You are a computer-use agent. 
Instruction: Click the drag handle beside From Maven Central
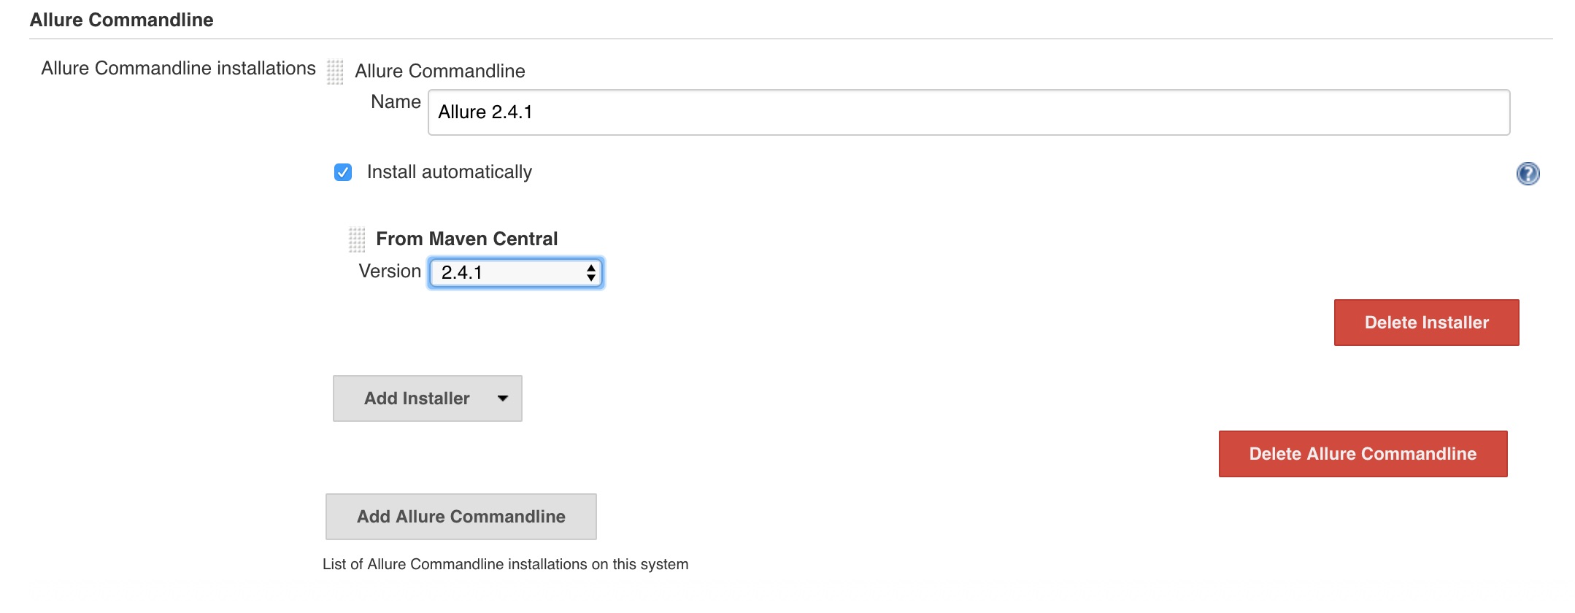[x=357, y=239]
